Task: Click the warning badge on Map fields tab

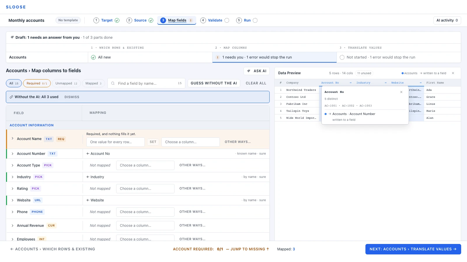Action: 191,20
